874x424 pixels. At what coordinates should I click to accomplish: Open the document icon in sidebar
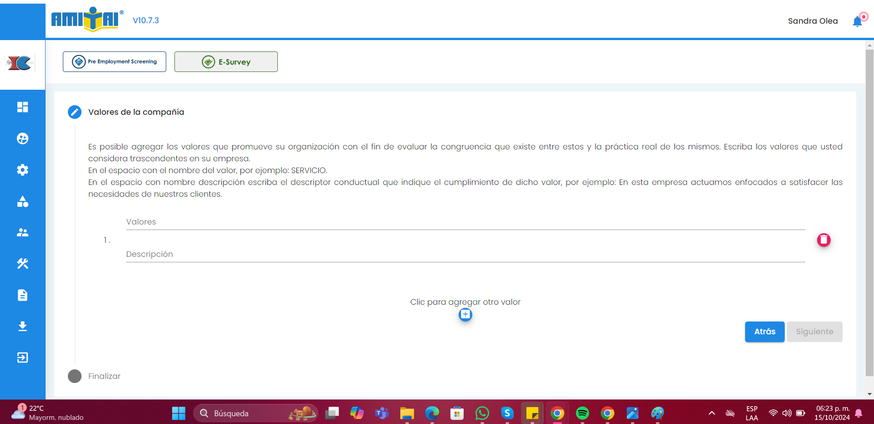tap(22, 295)
